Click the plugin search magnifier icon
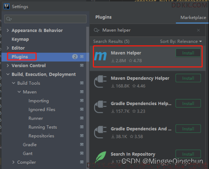 [97, 30]
